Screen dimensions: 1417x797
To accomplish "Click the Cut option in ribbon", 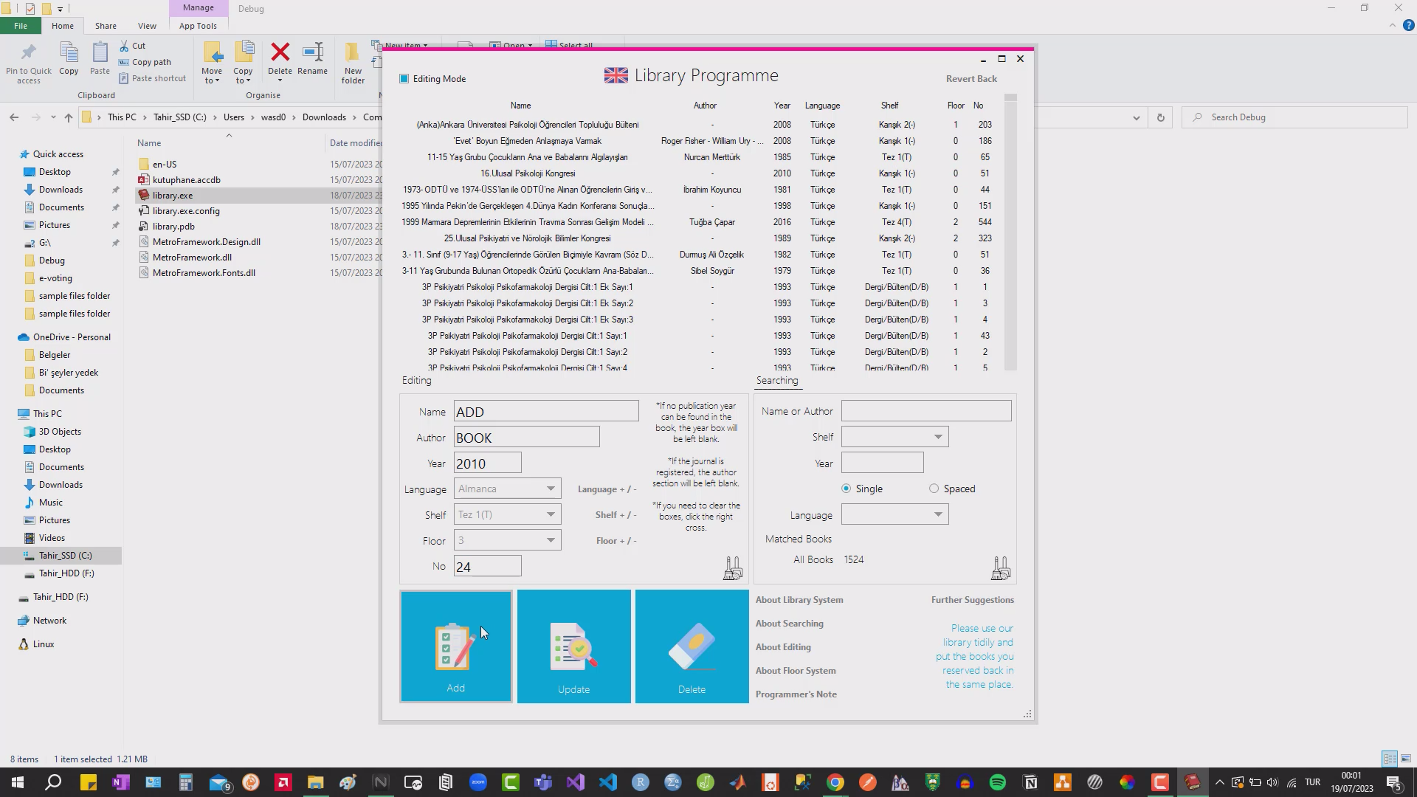I will [x=133, y=46].
